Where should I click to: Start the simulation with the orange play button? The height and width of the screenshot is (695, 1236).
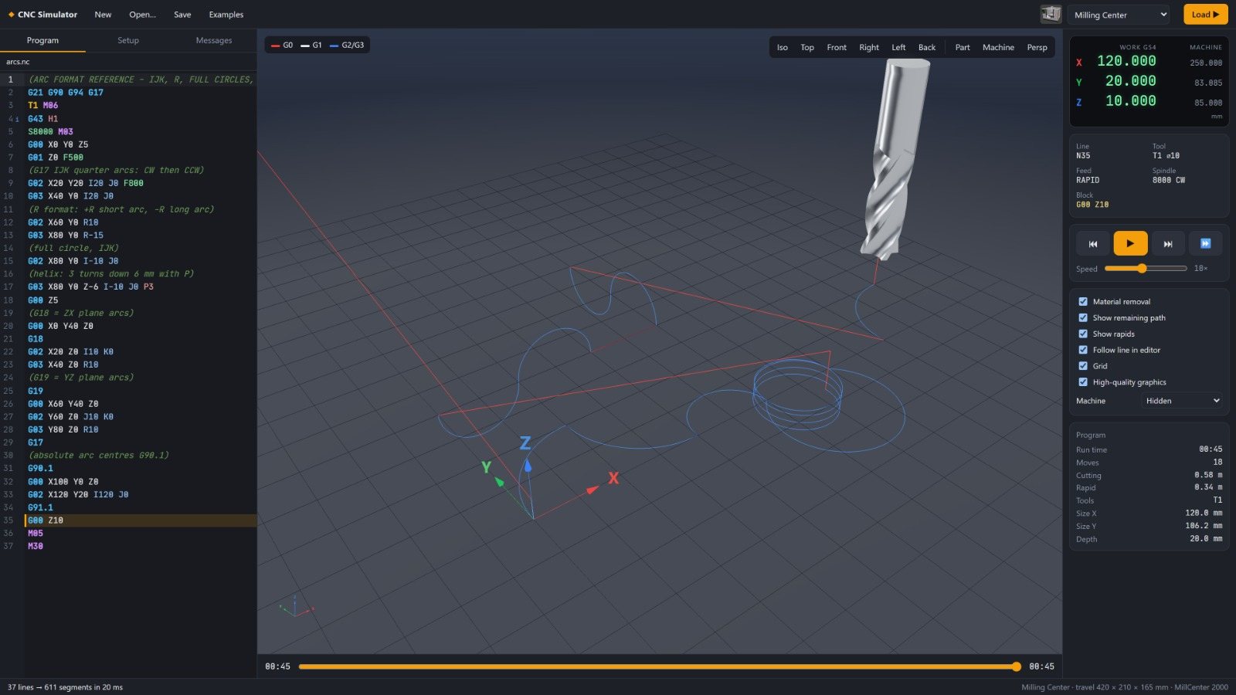[1130, 243]
